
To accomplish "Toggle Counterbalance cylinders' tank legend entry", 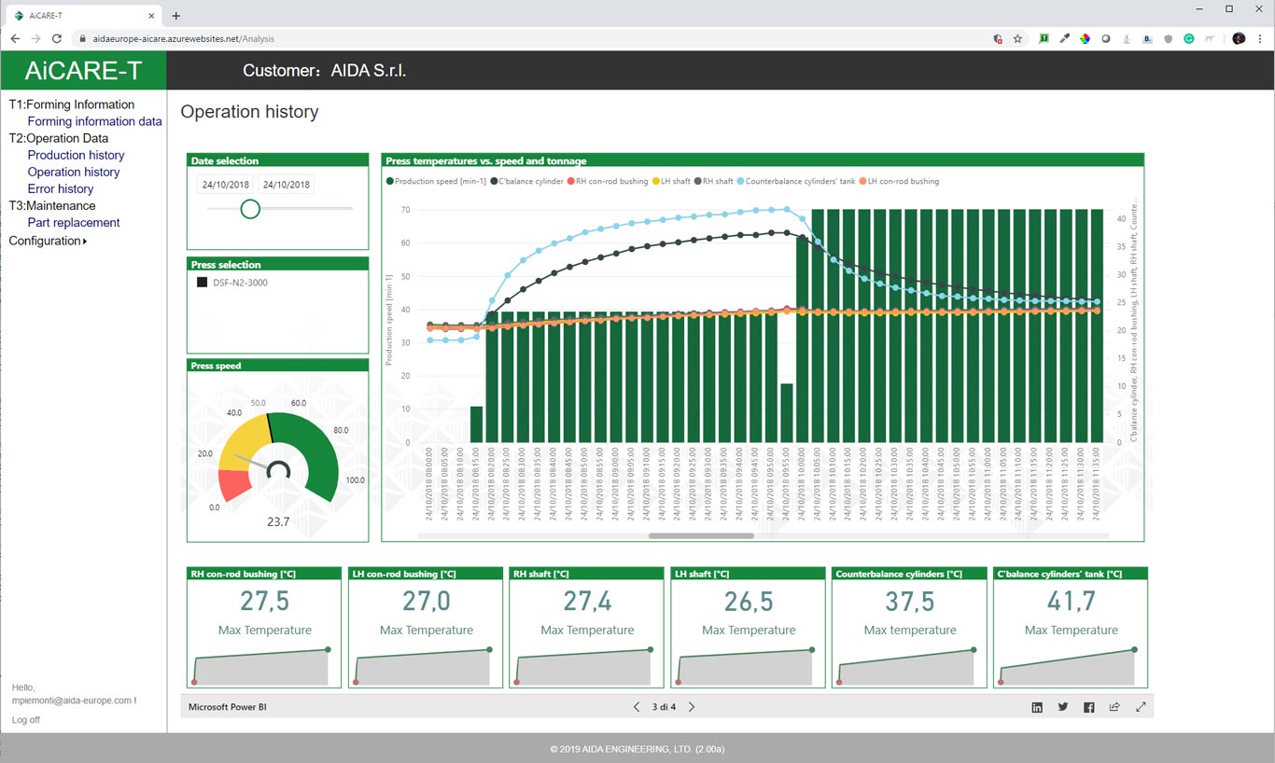I will 795,181.
